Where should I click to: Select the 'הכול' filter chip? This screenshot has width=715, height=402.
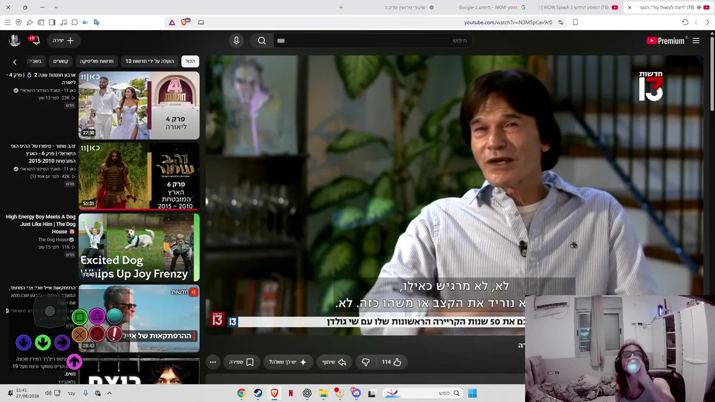pos(190,61)
